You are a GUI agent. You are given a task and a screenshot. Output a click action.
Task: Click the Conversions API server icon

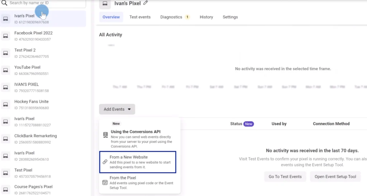click(x=105, y=135)
